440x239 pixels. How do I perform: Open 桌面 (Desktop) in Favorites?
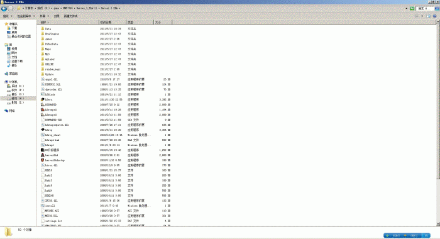tap(14, 32)
